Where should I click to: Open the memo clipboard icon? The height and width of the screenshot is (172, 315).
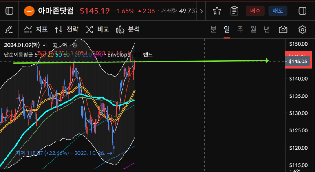[234, 11]
